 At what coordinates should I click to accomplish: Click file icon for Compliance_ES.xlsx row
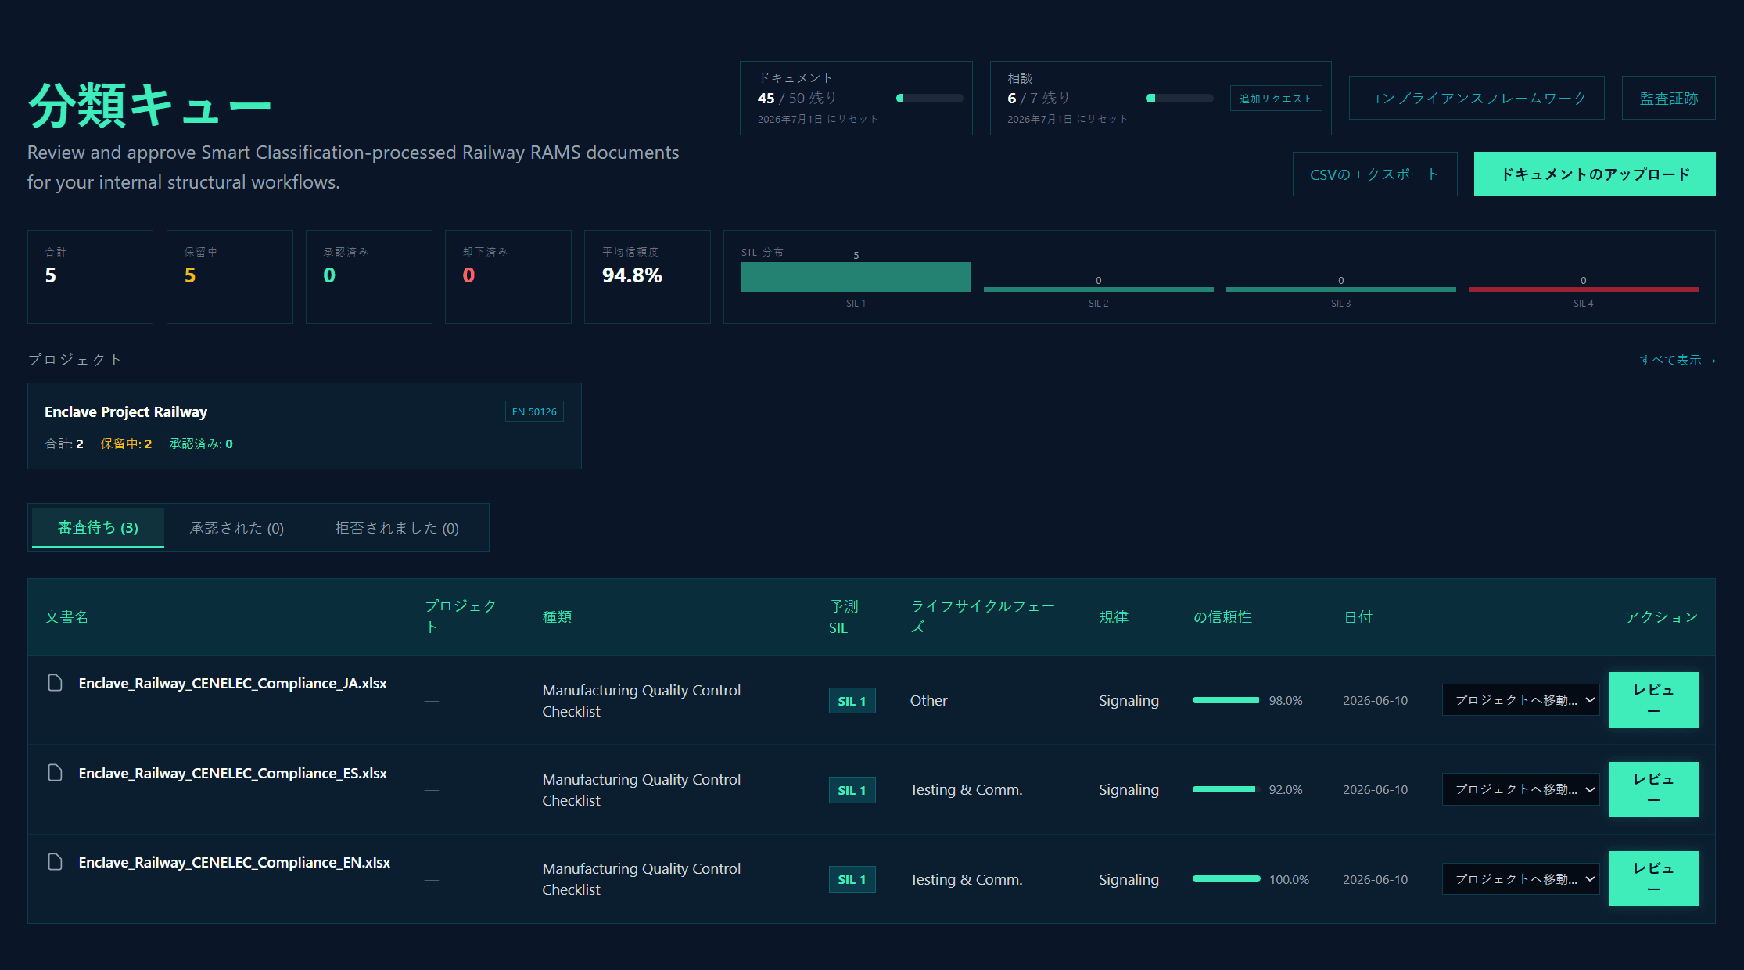click(x=55, y=773)
